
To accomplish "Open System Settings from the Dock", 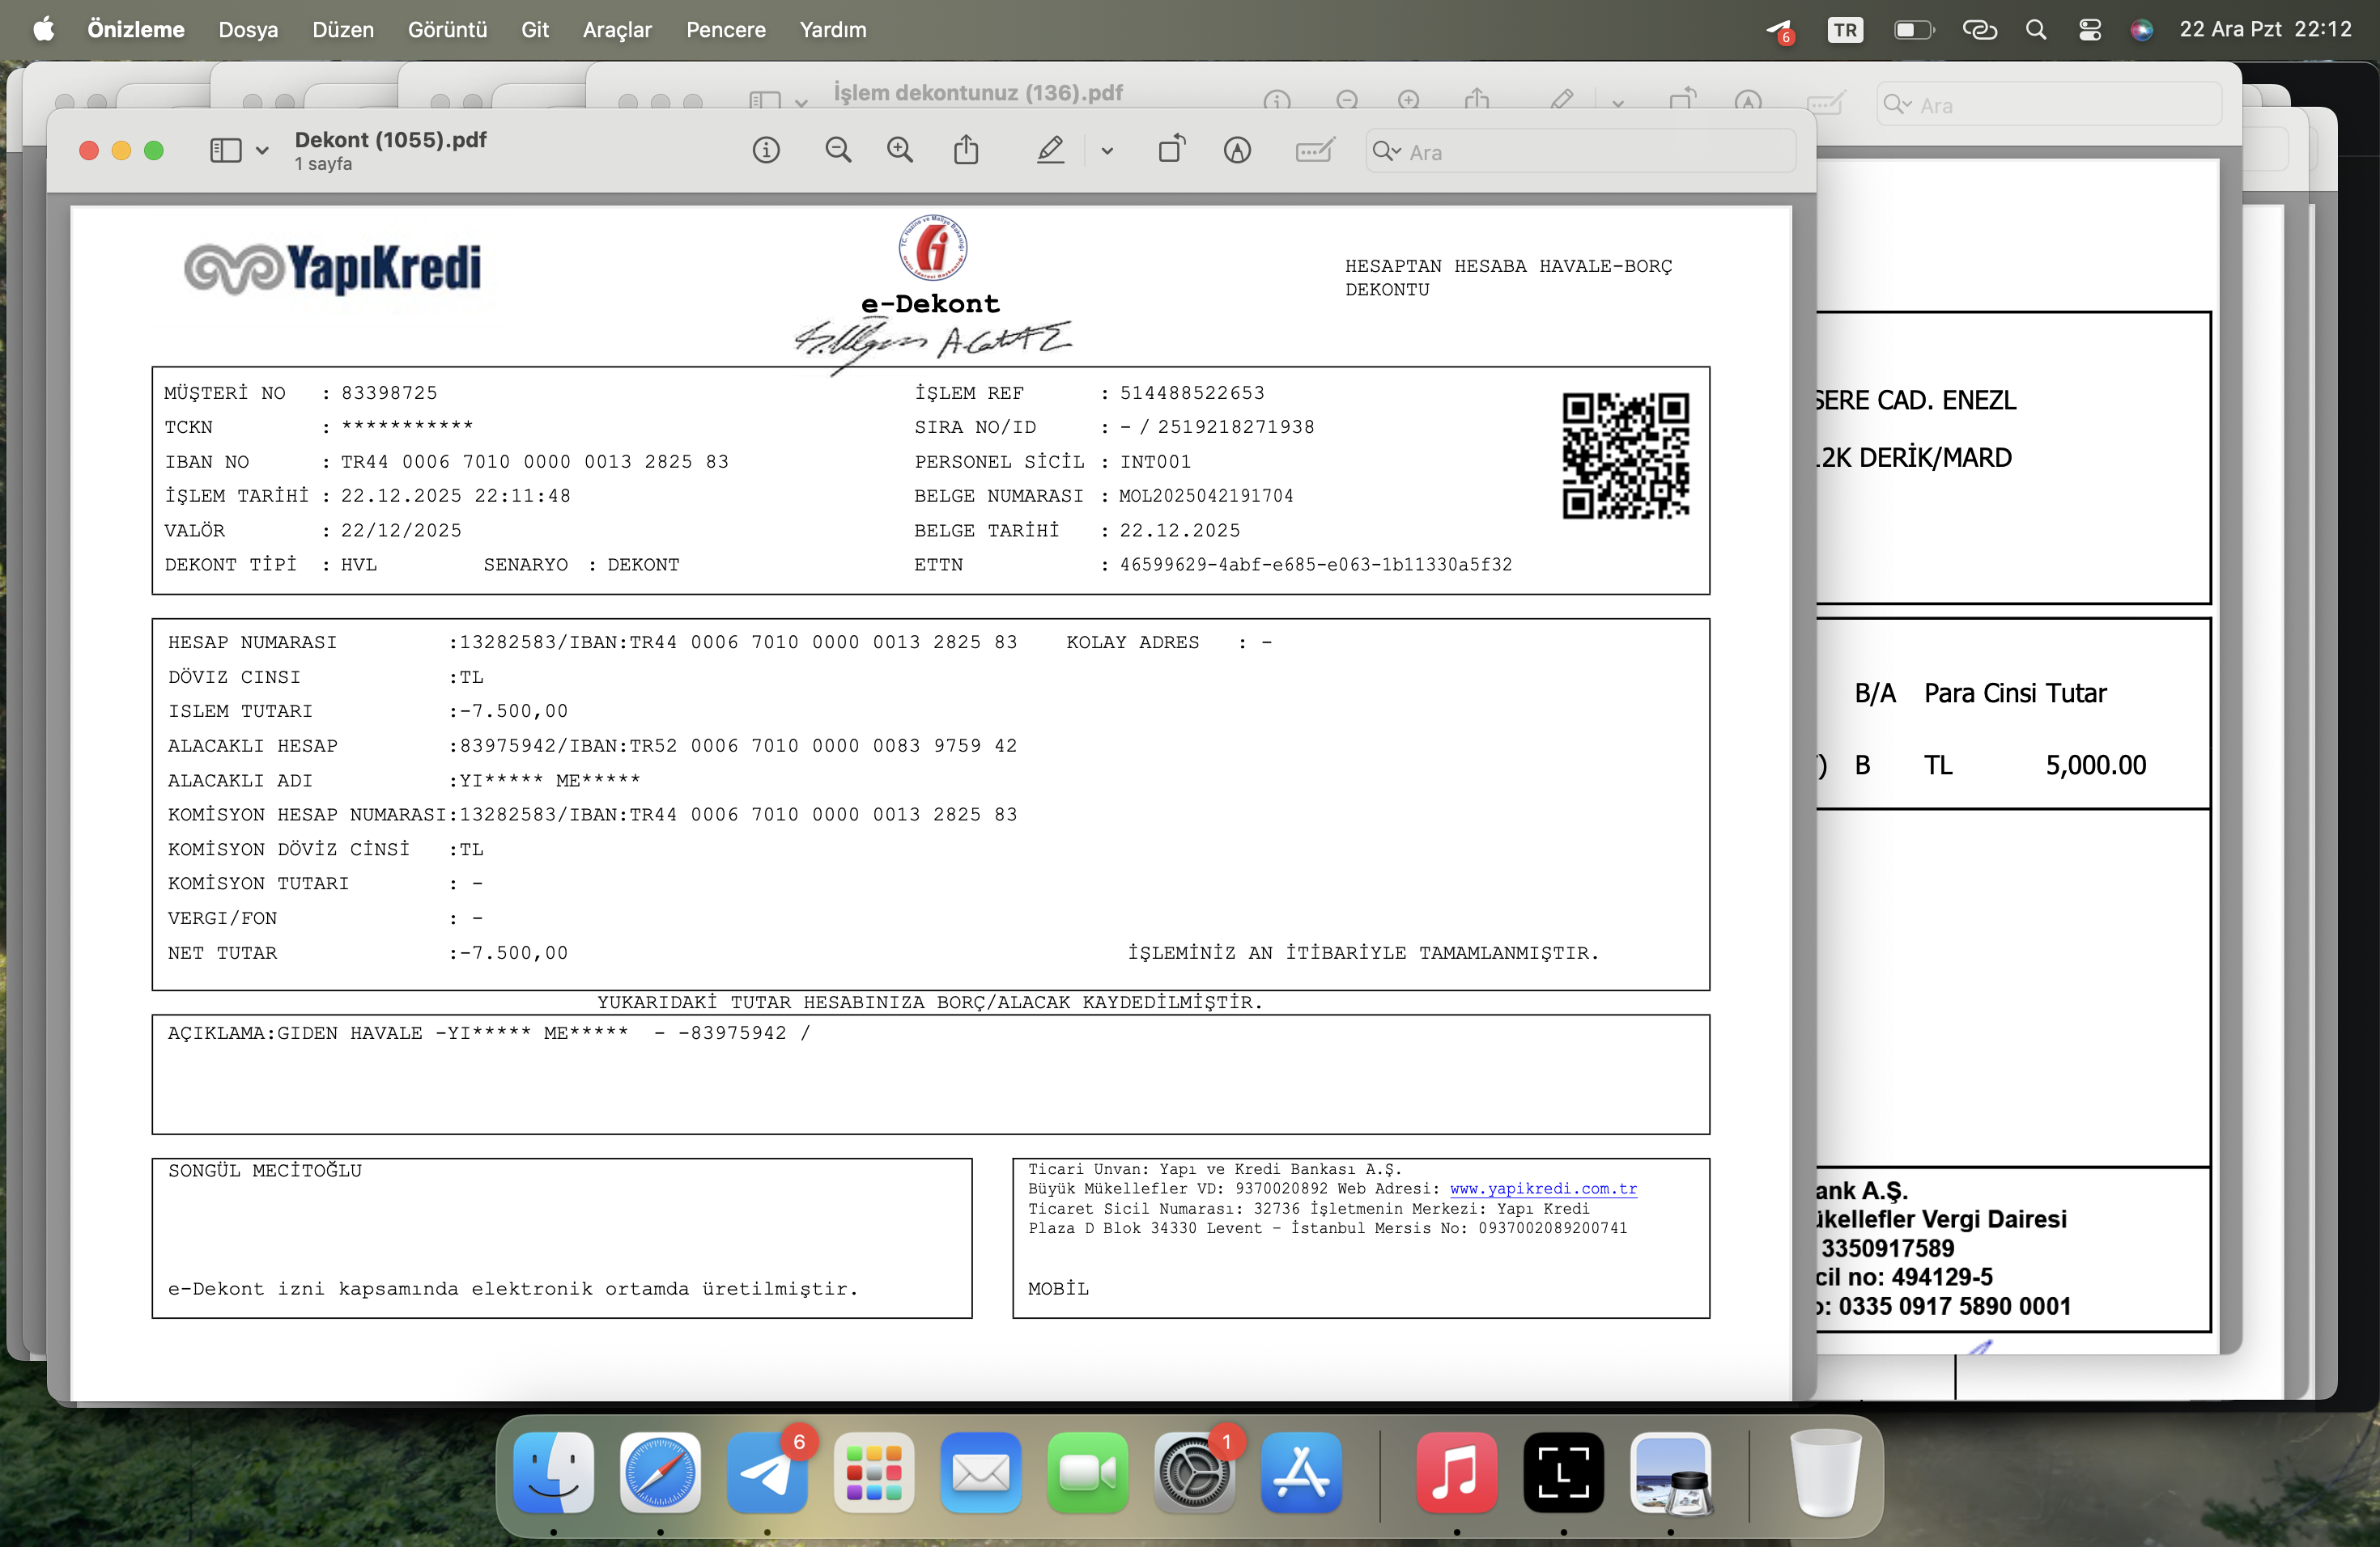I will coord(1194,1472).
